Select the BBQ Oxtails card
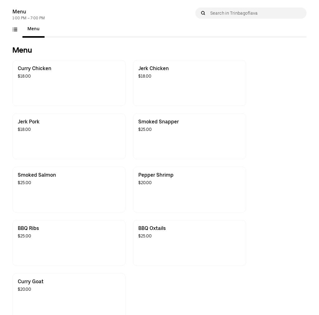 tap(189, 243)
